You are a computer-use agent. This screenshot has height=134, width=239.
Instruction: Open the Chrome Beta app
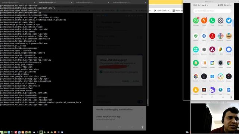click(196, 76)
